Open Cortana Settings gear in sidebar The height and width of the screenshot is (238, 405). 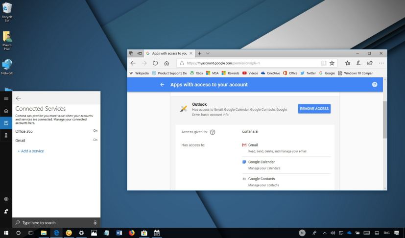coord(6,199)
